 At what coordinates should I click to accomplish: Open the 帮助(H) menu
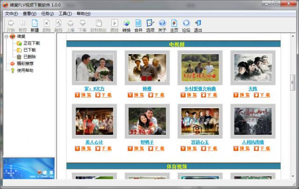point(84,14)
